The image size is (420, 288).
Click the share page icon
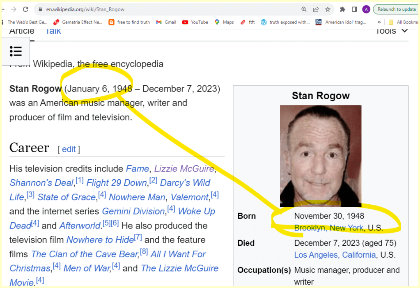316,9
